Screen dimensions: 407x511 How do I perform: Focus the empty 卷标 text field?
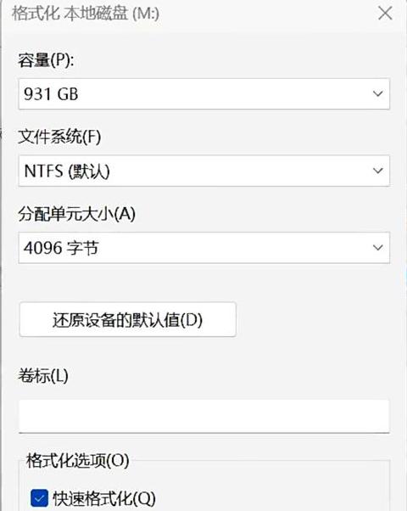click(x=204, y=416)
